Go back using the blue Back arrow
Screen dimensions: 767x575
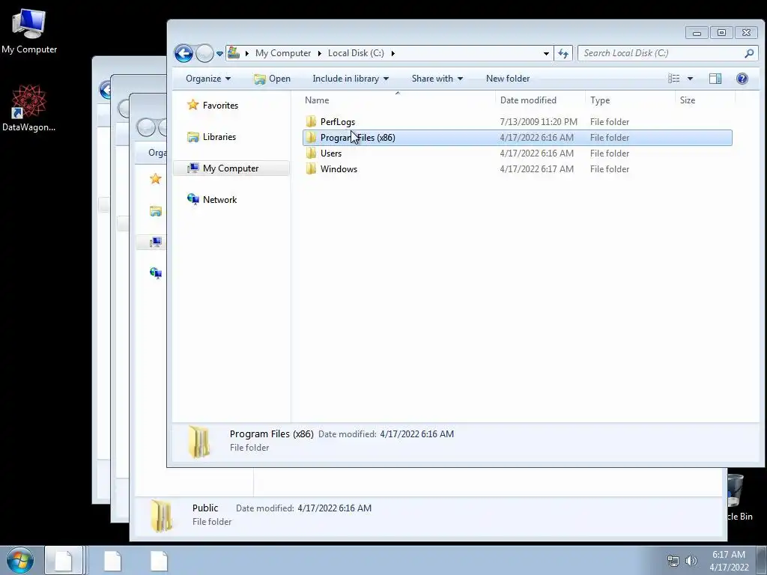(184, 53)
